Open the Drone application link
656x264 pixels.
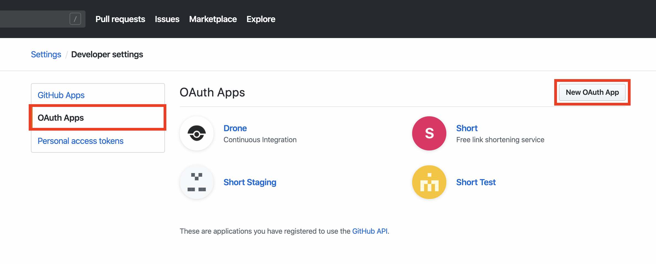[235, 128]
